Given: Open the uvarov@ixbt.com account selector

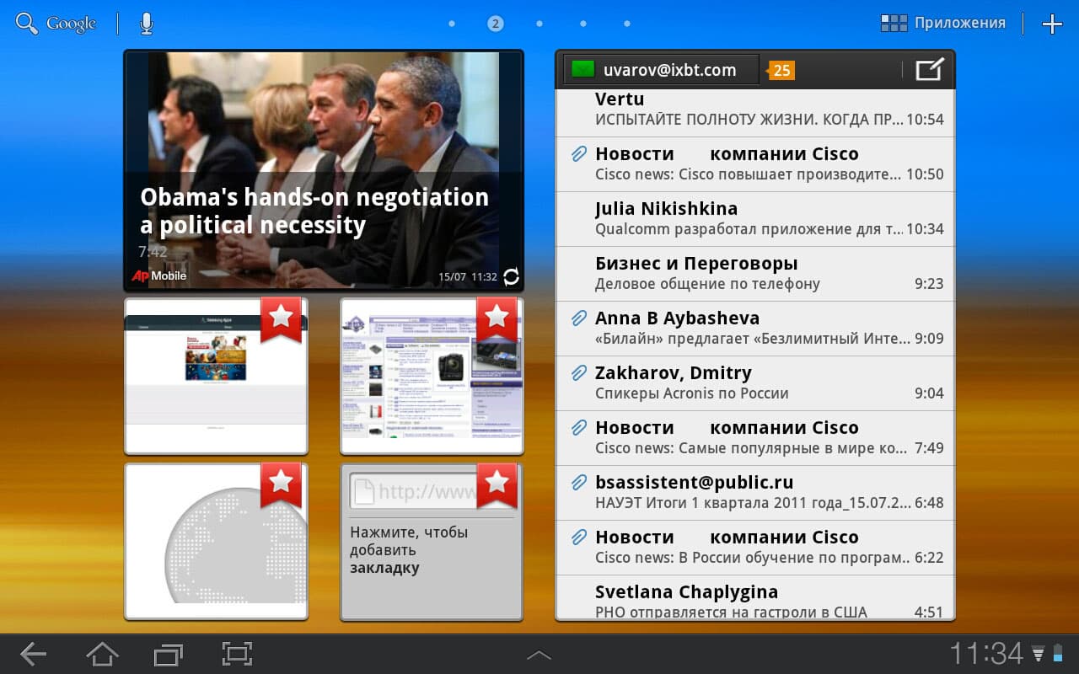Looking at the screenshot, I should [662, 70].
